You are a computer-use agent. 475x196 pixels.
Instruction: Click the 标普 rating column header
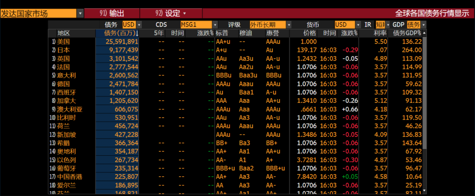point(222,33)
